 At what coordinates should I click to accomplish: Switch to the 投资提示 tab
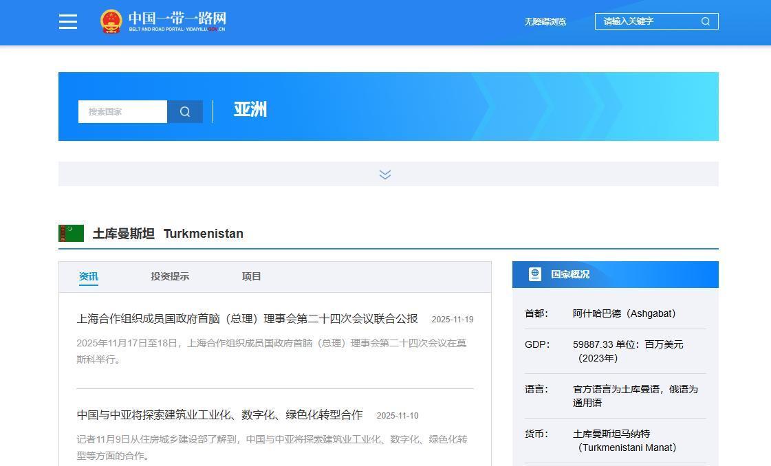(x=170, y=276)
